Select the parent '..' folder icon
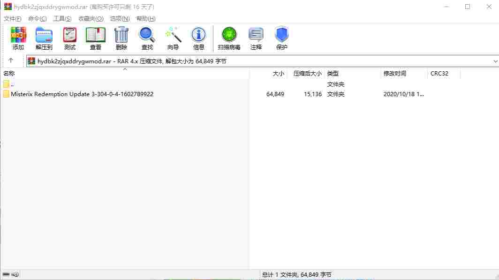Image resolution: width=499 pixels, height=280 pixels. click(x=6, y=84)
